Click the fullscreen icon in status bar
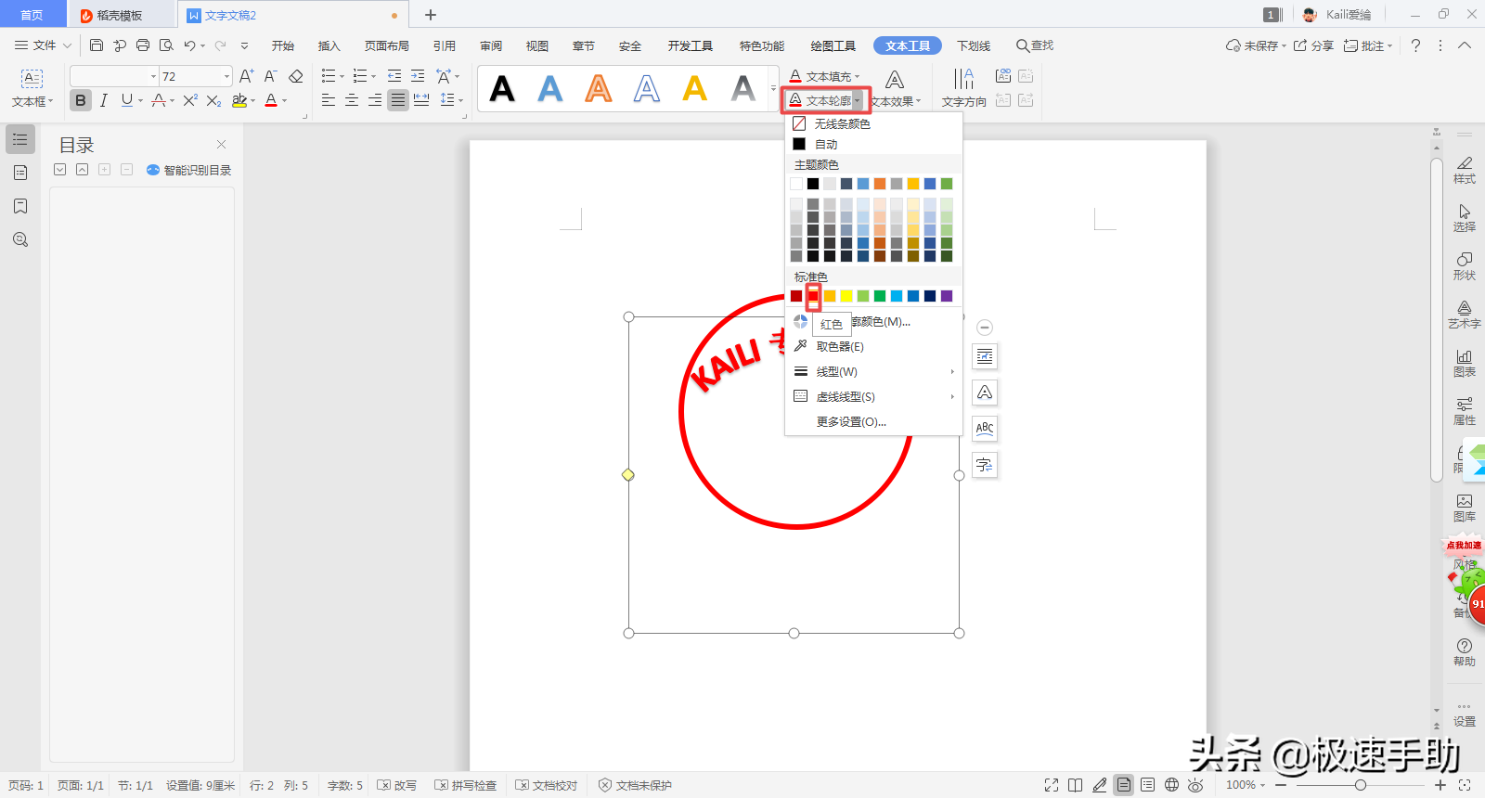The image size is (1485, 798). click(x=1052, y=785)
